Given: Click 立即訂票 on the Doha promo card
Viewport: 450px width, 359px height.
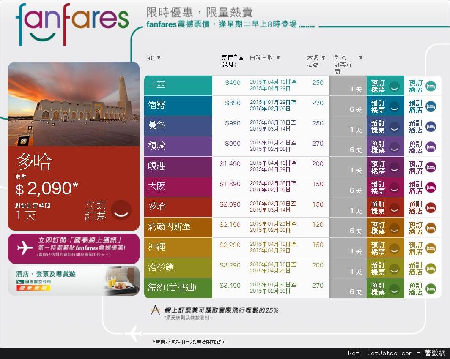Looking at the screenshot, I should tap(95, 211).
